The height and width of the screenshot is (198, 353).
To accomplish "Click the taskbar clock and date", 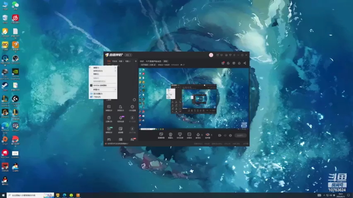I will [x=341, y=195].
